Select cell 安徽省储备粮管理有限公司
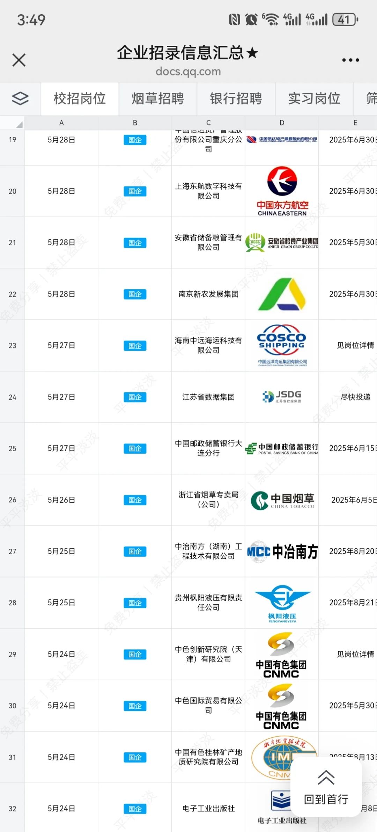Image resolution: width=377 pixels, height=832 pixels. (208, 242)
